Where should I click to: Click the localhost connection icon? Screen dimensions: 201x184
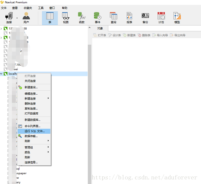point(6,74)
